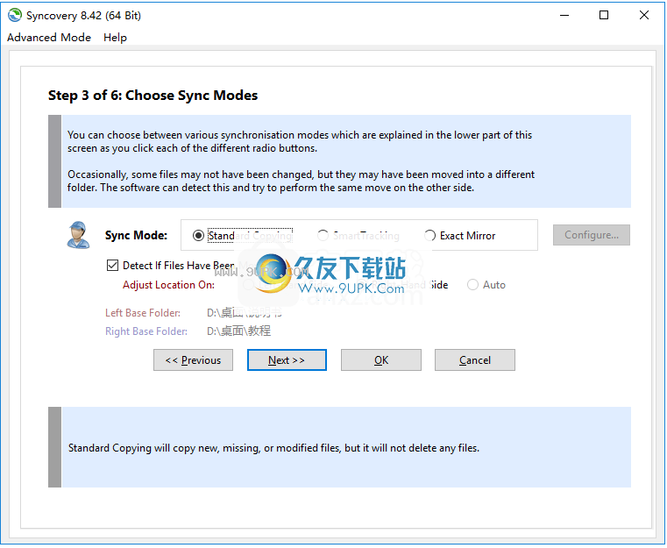Click the Configure... button

(592, 235)
